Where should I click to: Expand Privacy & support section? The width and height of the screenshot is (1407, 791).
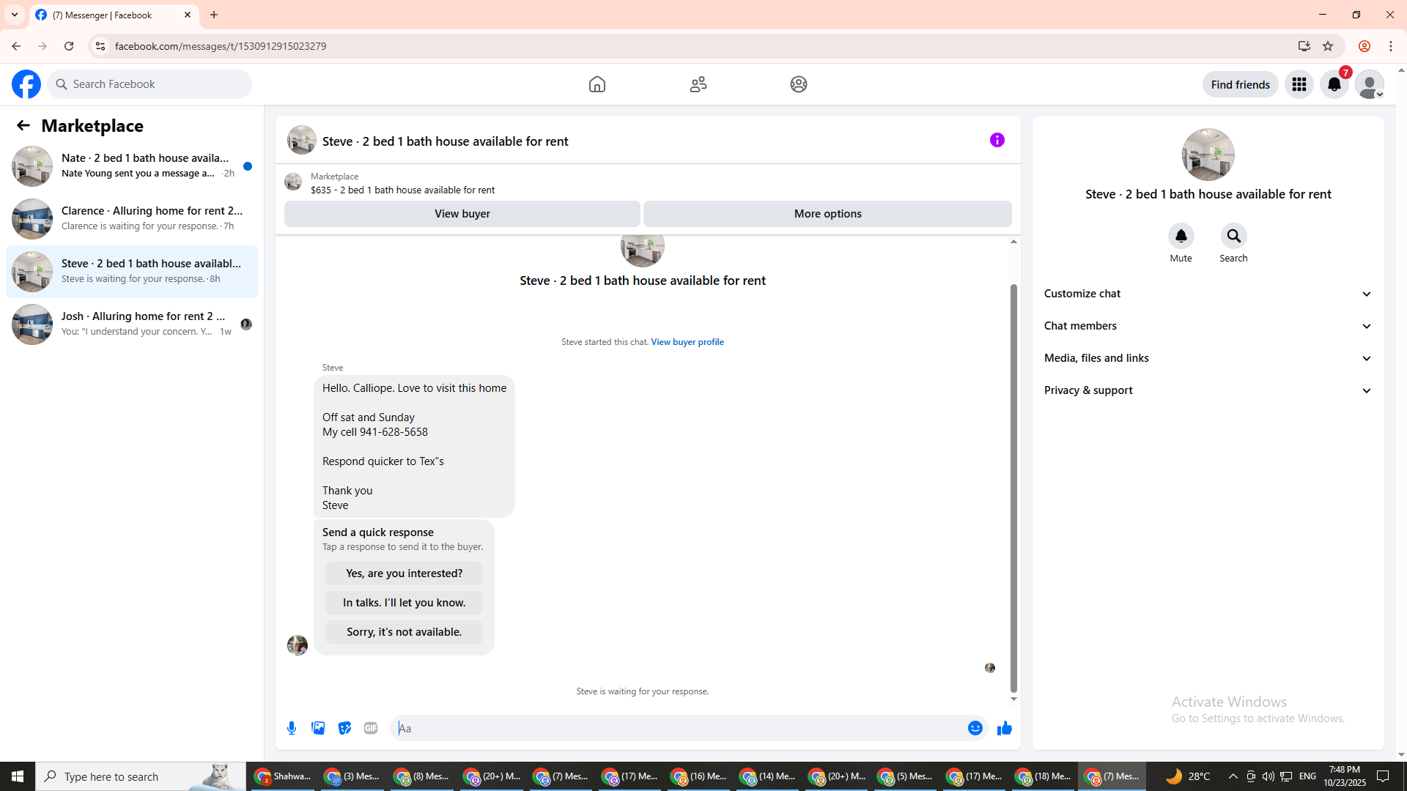pos(1208,390)
